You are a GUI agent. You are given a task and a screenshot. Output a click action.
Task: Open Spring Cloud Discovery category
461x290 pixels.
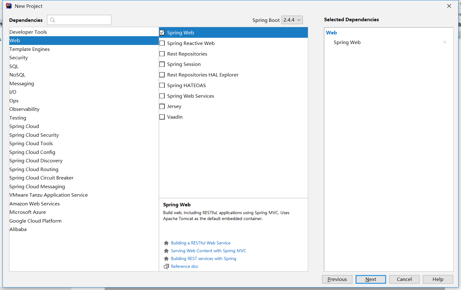click(x=84, y=161)
